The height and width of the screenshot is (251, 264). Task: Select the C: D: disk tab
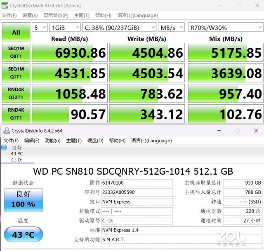click(x=17, y=154)
